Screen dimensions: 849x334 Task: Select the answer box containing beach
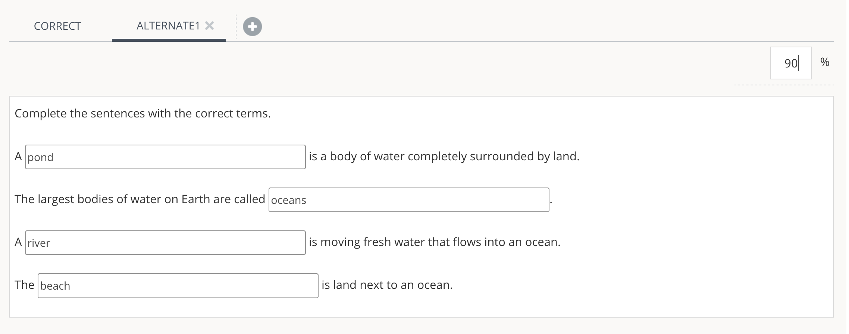[178, 286]
